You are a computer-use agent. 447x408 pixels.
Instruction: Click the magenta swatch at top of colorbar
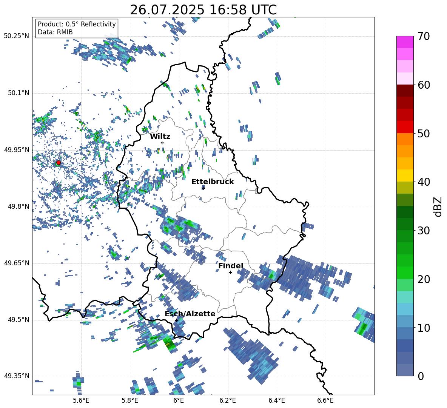[405, 42]
